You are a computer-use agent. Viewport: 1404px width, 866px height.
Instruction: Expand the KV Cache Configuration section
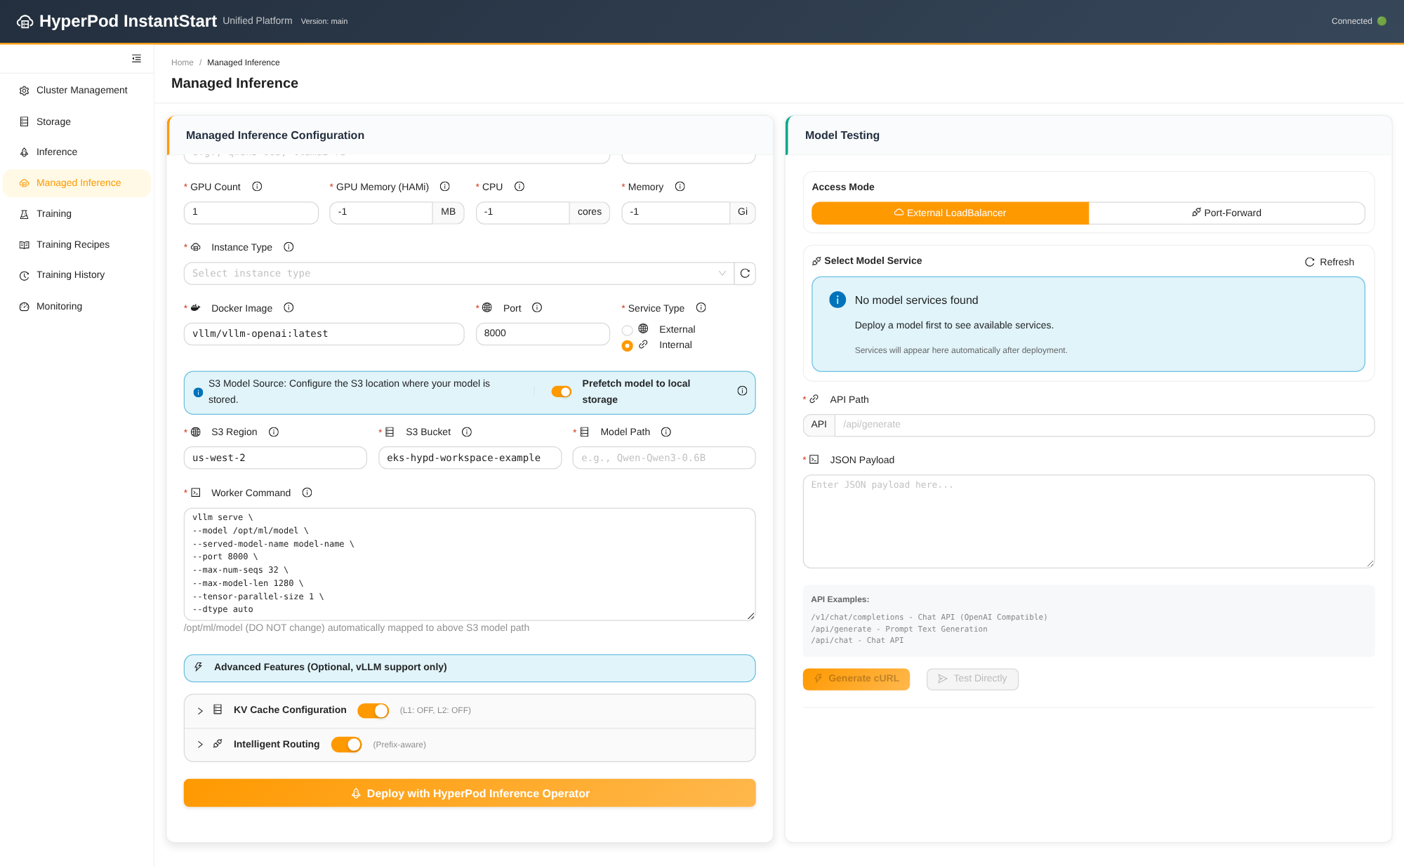click(200, 711)
